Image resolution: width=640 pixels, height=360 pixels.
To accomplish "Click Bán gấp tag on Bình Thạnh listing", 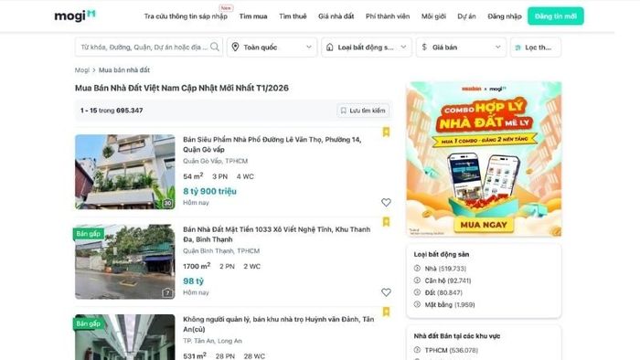I will pos(88,234).
